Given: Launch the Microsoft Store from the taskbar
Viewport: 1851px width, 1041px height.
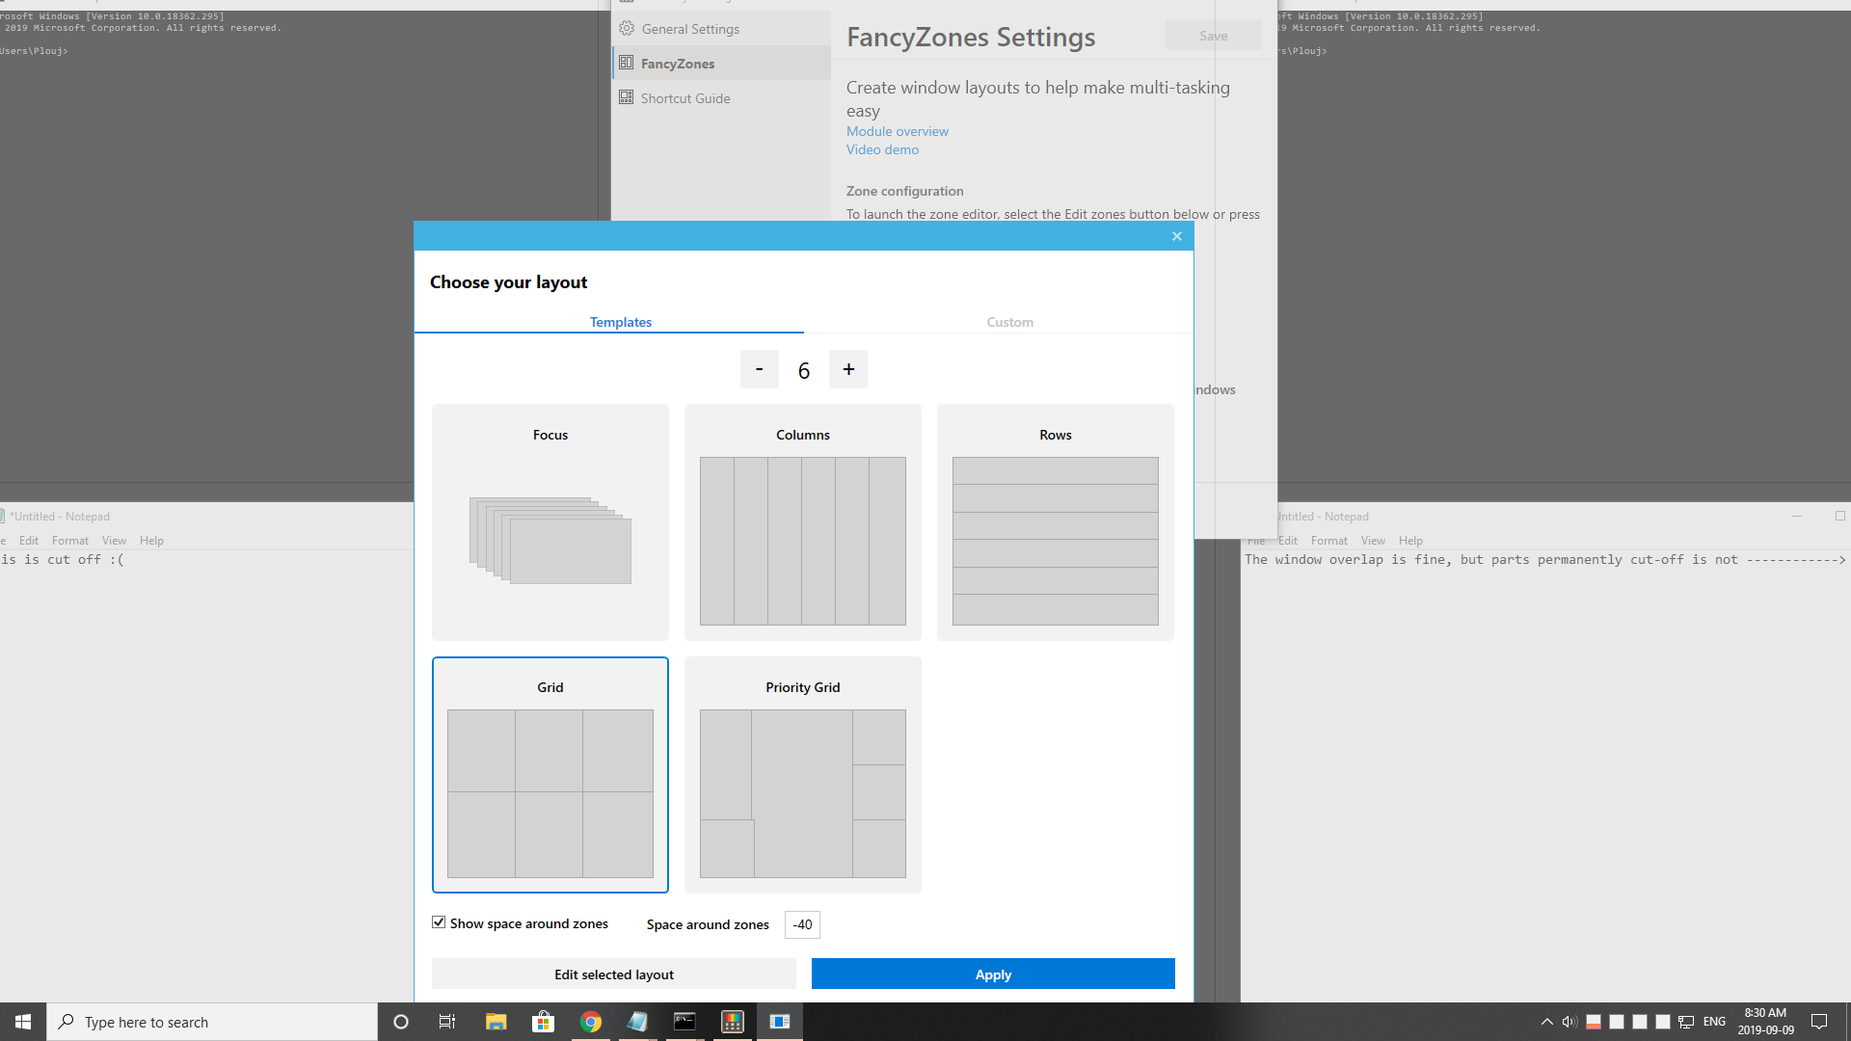Looking at the screenshot, I should pyautogui.click(x=543, y=1021).
